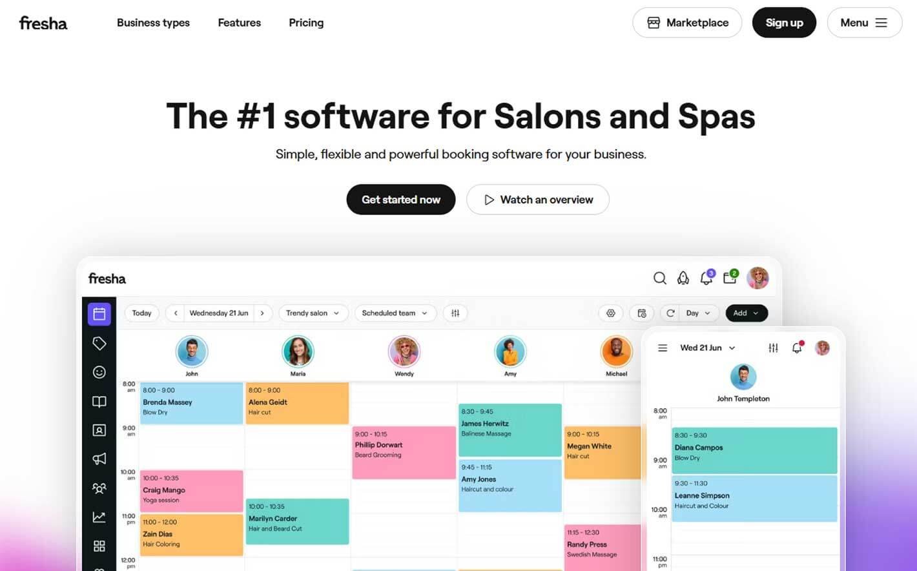This screenshot has width=917, height=571.
Task: Click the calendar icon in the sidebar
Action: (99, 314)
